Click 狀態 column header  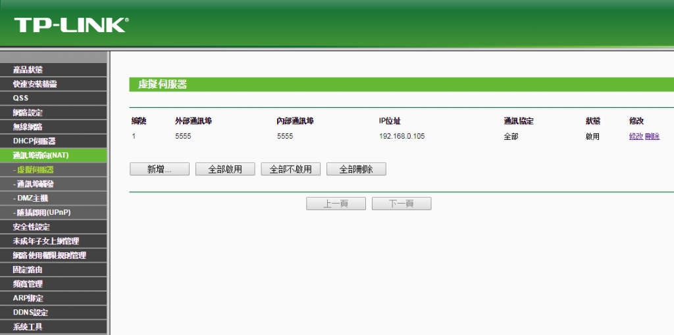(x=592, y=121)
